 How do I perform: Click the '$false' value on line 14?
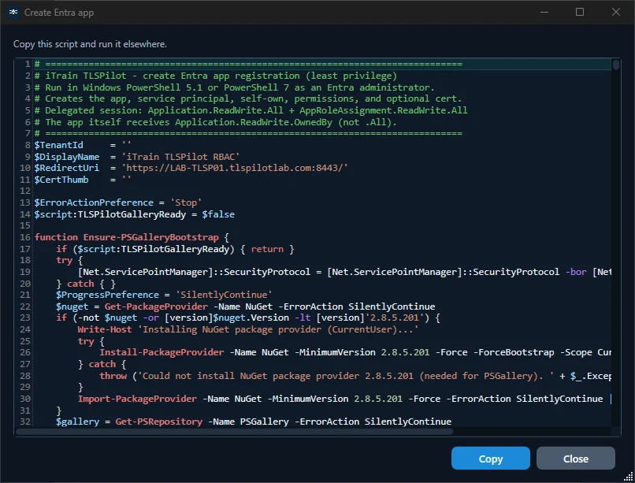click(218, 214)
